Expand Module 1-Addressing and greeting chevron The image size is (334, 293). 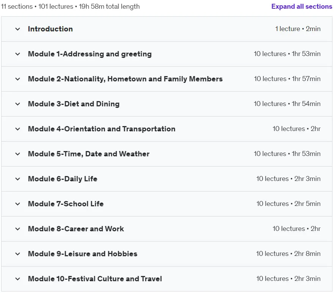point(18,54)
